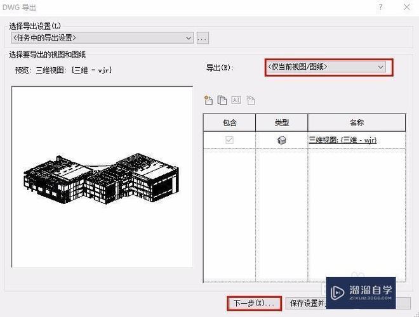Click the 3D building preview image
The height and width of the screenshot is (317, 419).
click(x=102, y=177)
